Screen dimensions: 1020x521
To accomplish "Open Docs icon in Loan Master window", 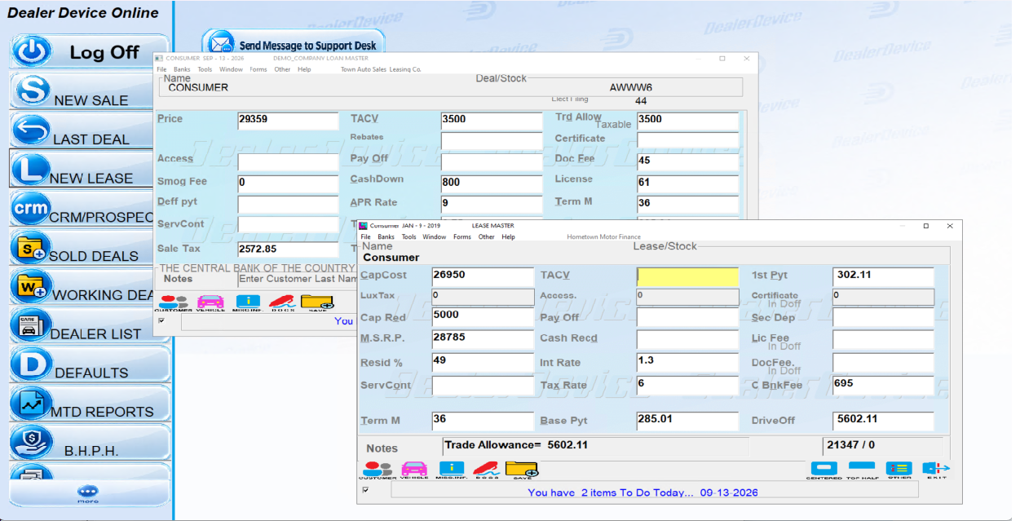I will click(283, 303).
